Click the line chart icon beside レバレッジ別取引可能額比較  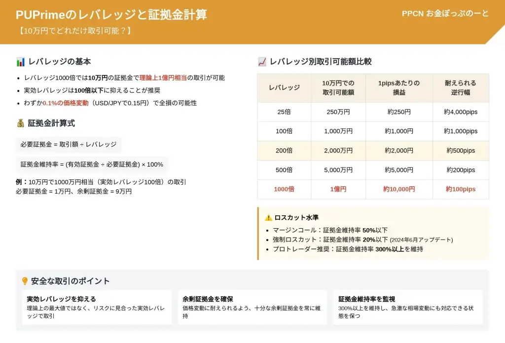coord(262,62)
